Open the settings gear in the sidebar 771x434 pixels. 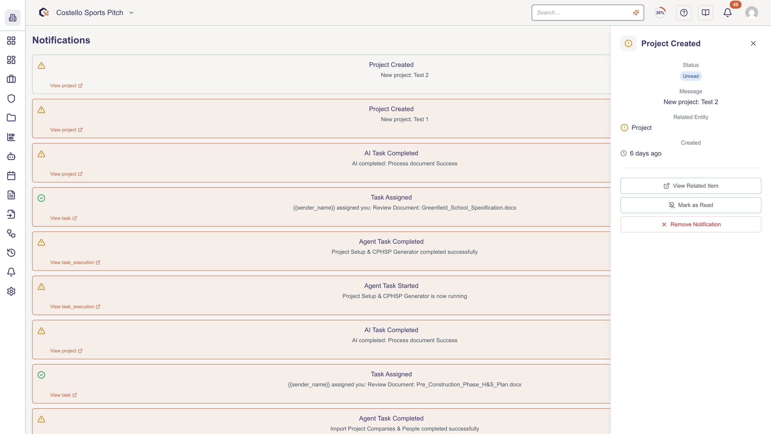[x=11, y=291]
